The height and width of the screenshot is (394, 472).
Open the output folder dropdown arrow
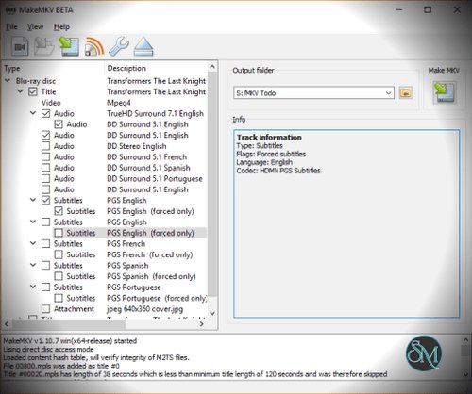tap(389, 93)
